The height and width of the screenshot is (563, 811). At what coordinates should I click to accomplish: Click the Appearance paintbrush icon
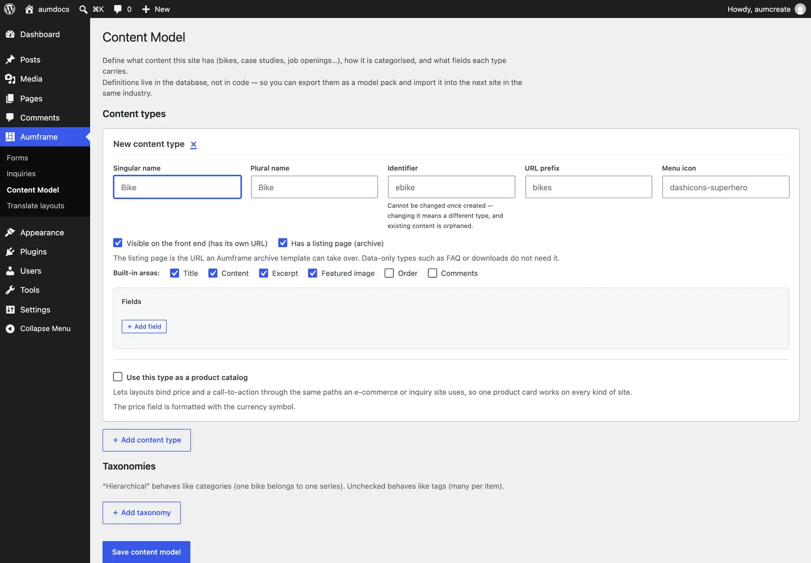10,233
